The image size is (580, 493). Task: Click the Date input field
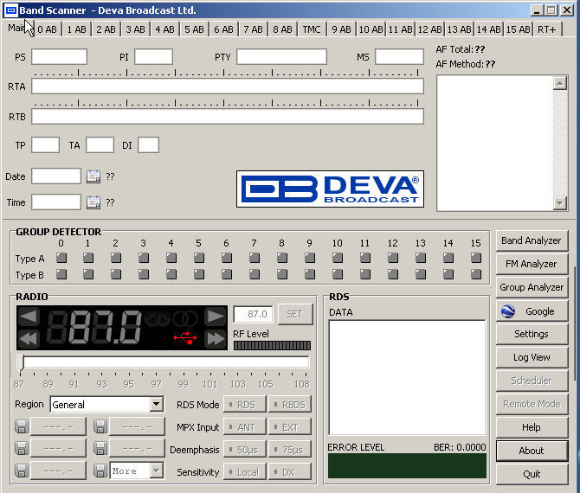coord(56,176)
